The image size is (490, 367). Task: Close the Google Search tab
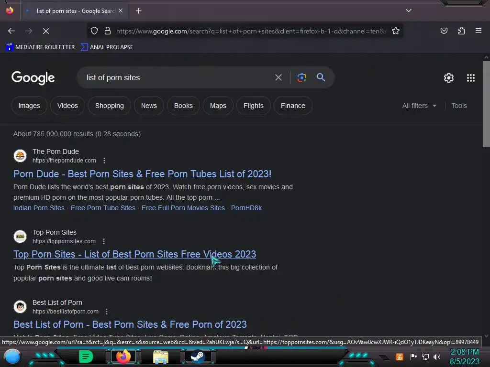point(121,11)
